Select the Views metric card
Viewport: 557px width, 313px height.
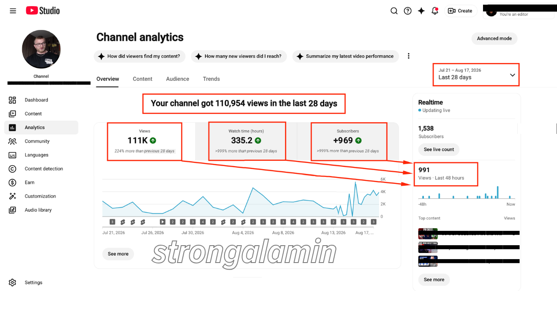point(144,142)
